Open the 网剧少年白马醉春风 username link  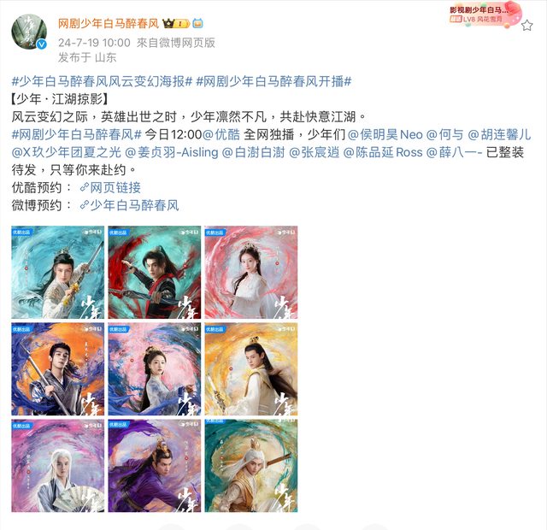109,24
